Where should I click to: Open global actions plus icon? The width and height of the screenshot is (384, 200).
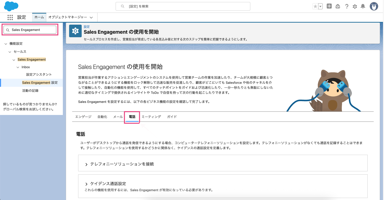[329, 6]
